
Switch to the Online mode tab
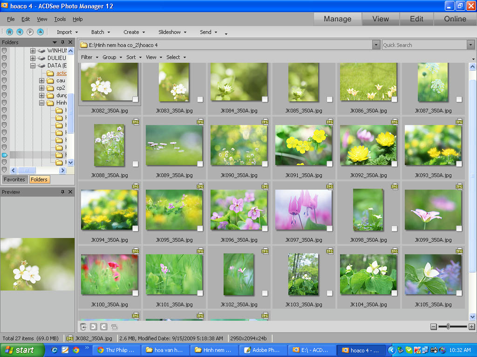coord(455,19)
